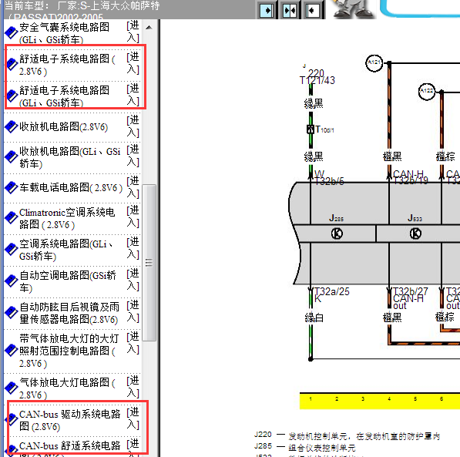This screenshot has height=457, width=460.
Task: Click number 6 on the yellow track bar
Action: 442,399
